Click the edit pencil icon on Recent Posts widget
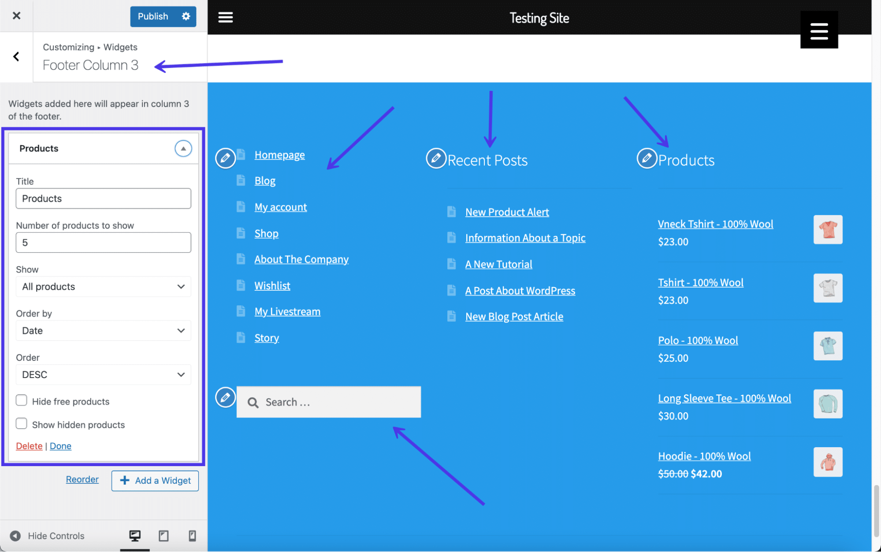The image size is (881, 552). (x=435, y=158)
